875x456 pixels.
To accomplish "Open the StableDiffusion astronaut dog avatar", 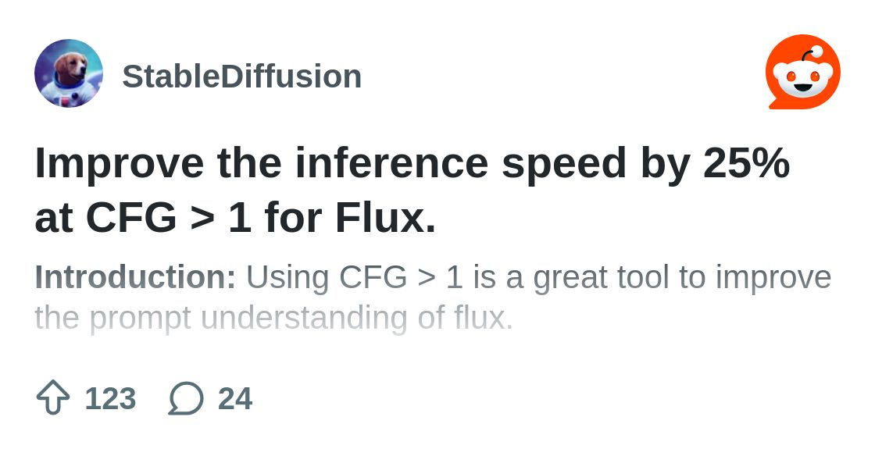I will tap(69, 73).
